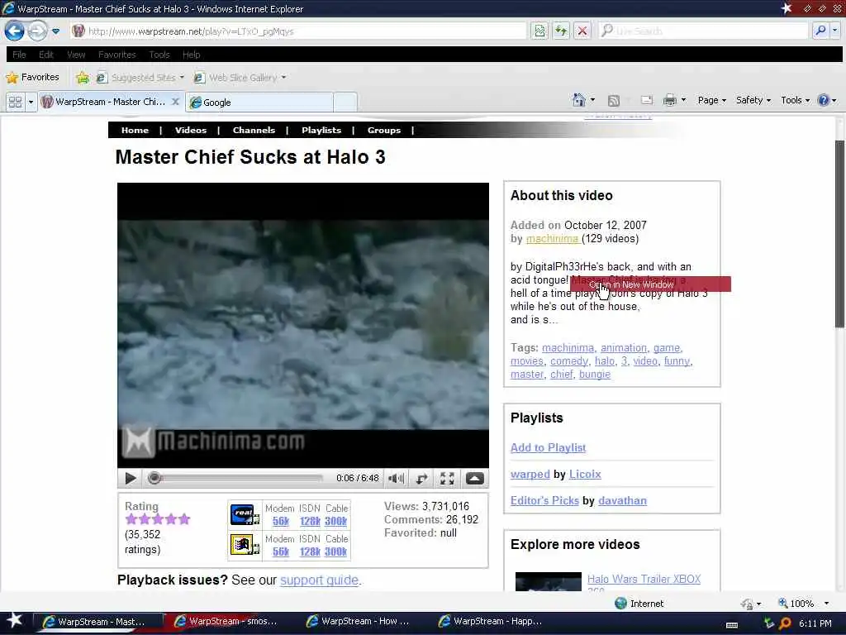The image size is (846, 635).
Task: Expand the command bar Tools dropdown
Action: pyautogui.click(x=796, y=100)
